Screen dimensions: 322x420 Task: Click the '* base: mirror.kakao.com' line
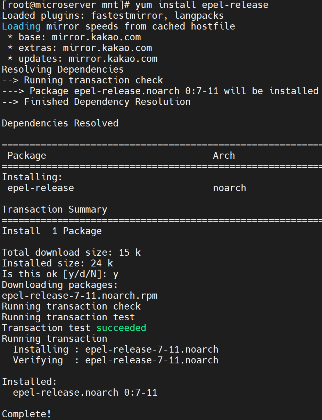click(x=74, y=37)
